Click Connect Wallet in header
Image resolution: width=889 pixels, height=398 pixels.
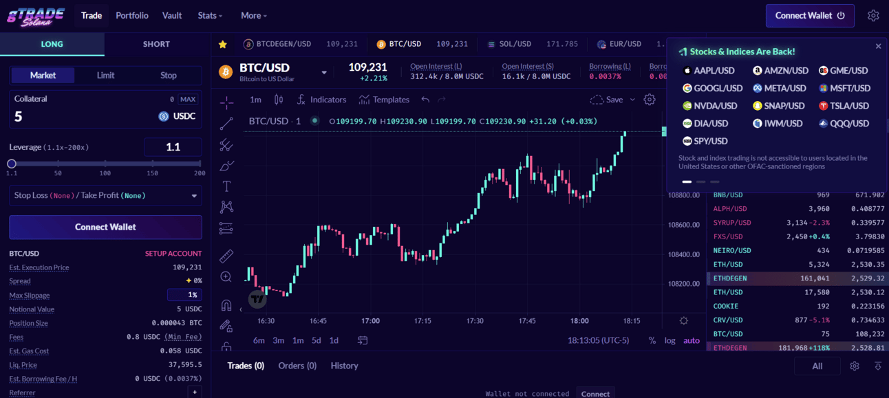tap(810, 15)
